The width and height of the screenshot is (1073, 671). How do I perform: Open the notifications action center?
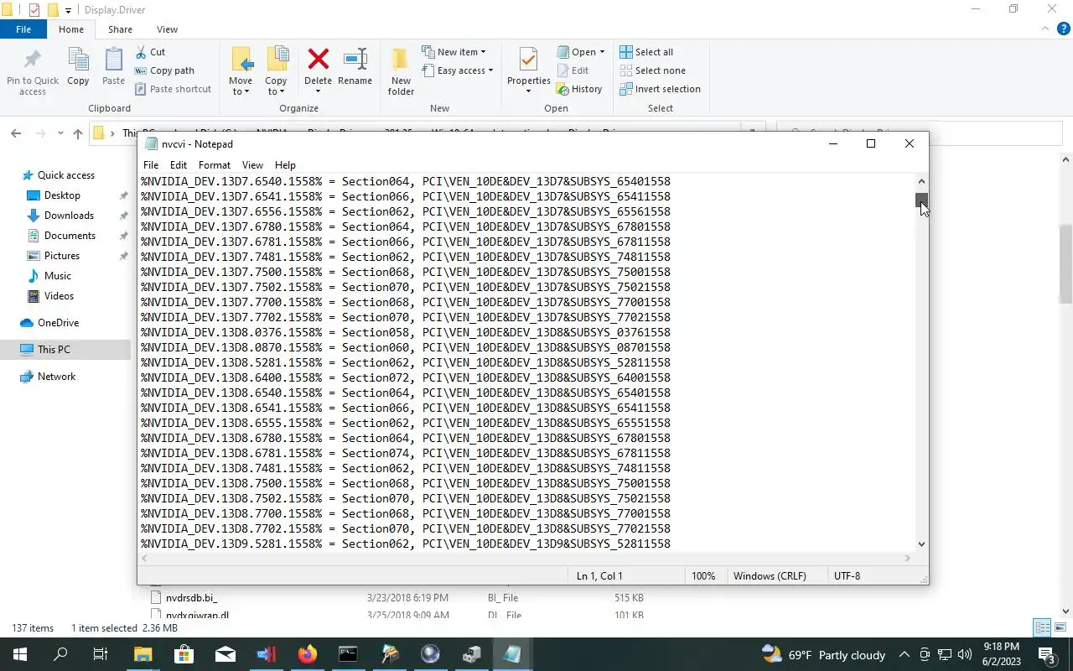[x=1048, y=654]
